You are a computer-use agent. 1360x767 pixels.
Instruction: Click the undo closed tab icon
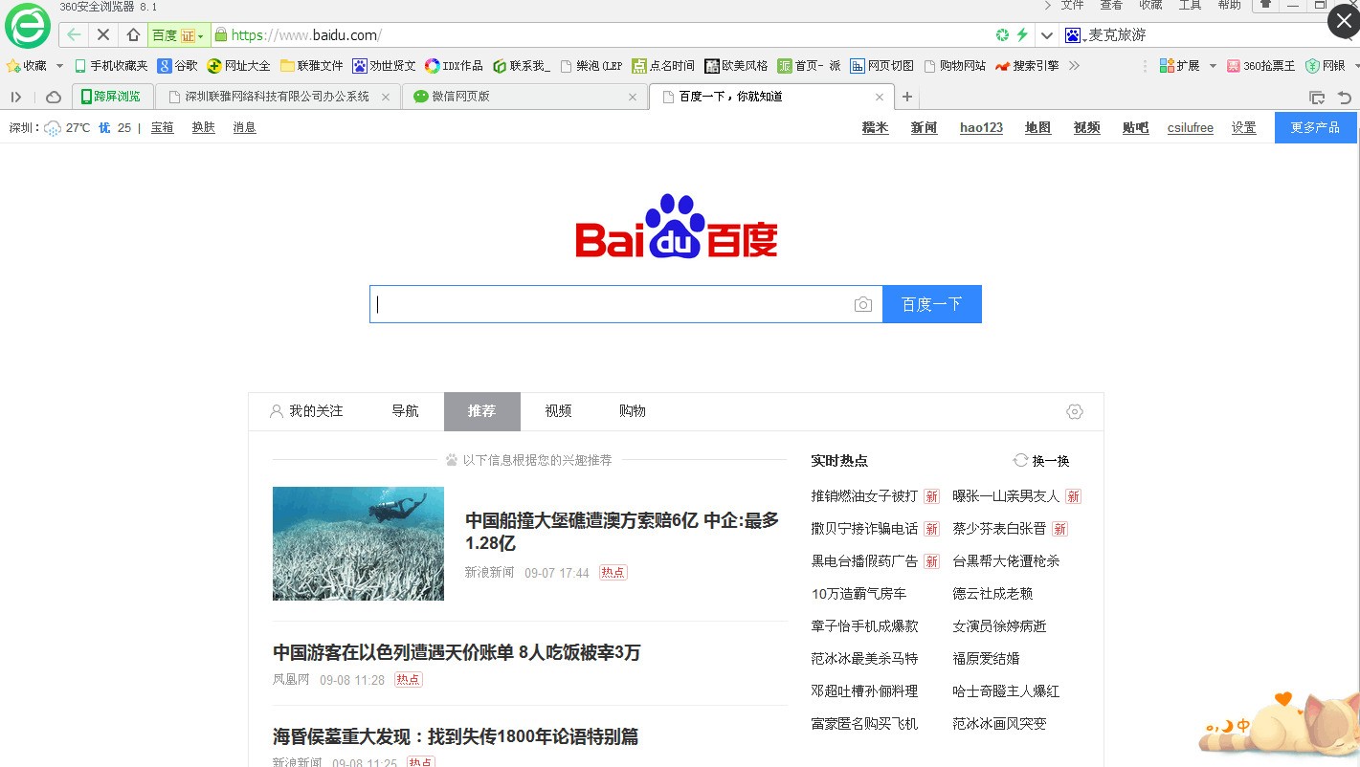point(1345,98)
